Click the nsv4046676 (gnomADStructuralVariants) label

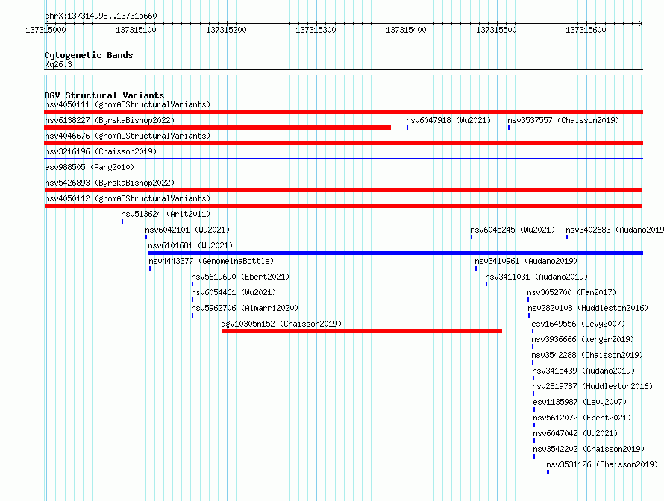coord(128,136)
